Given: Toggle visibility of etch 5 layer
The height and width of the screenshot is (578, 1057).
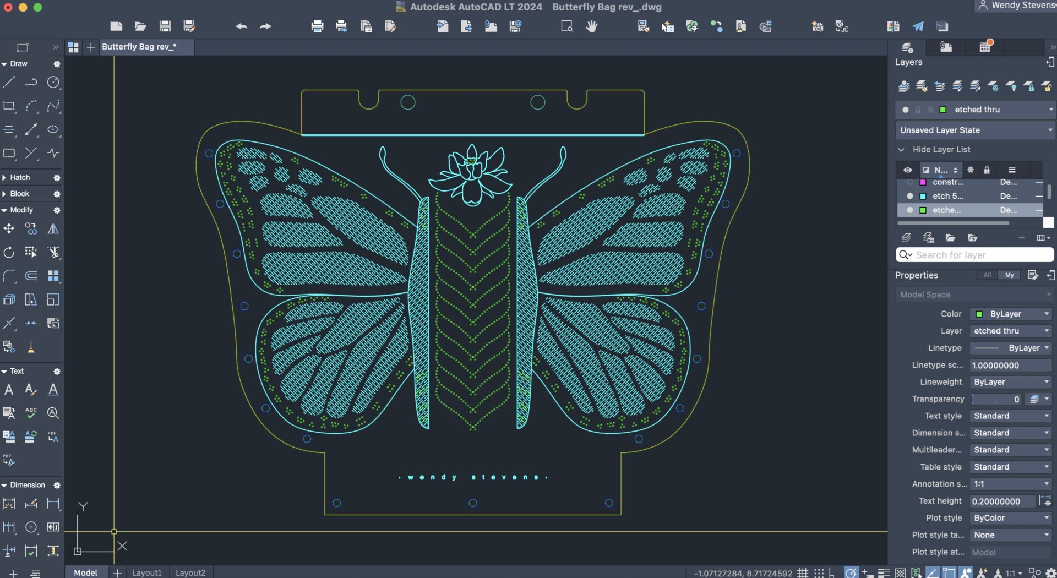Looking at the screenshot, I should pos(909,196).
